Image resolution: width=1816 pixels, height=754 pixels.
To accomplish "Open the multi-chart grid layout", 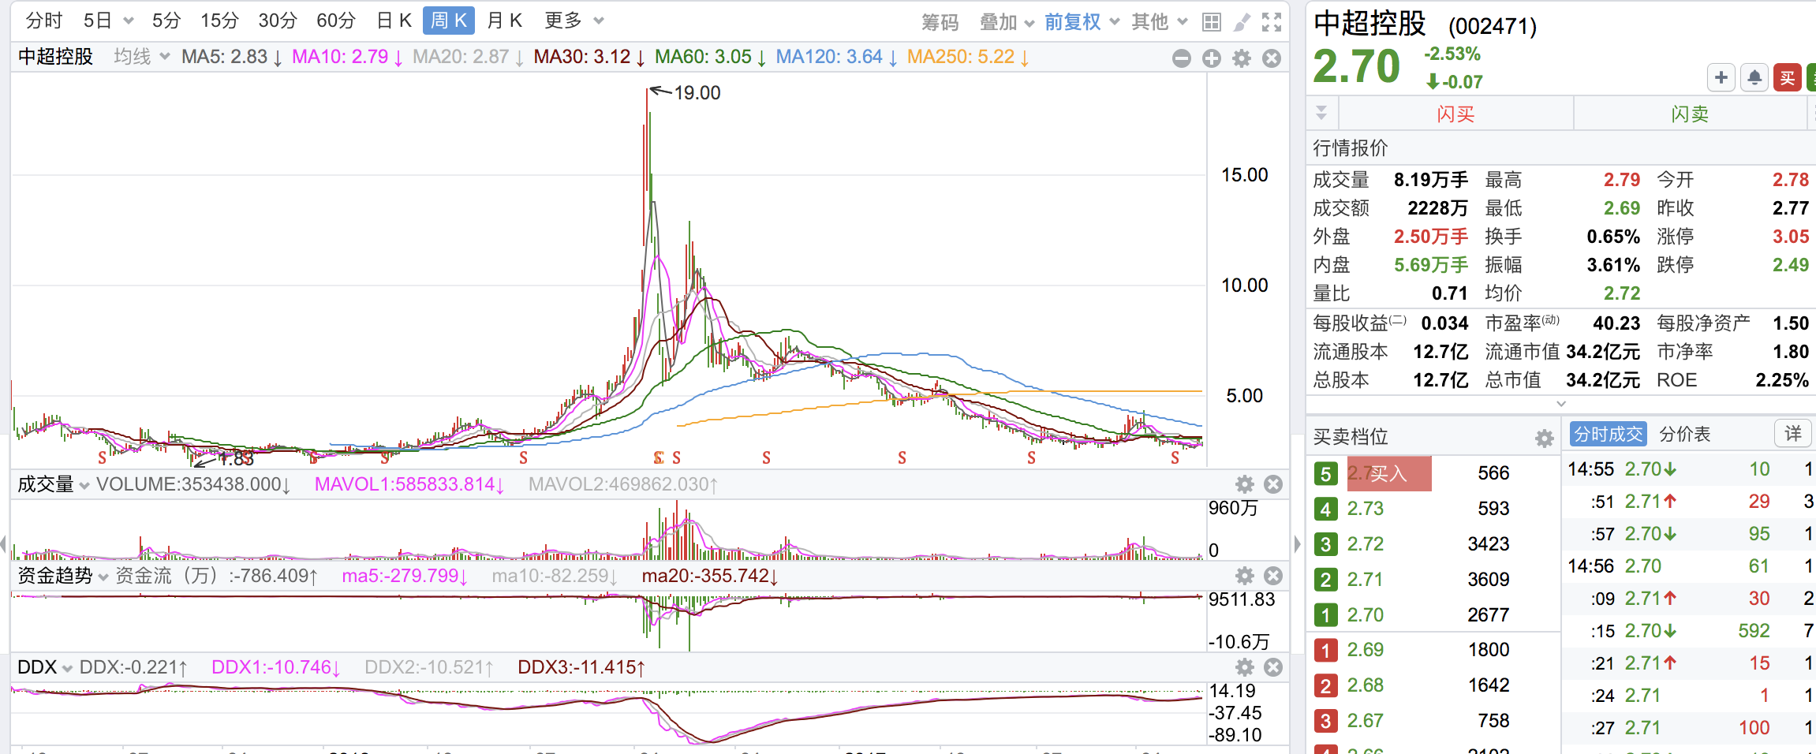I will pos(1212,22).
